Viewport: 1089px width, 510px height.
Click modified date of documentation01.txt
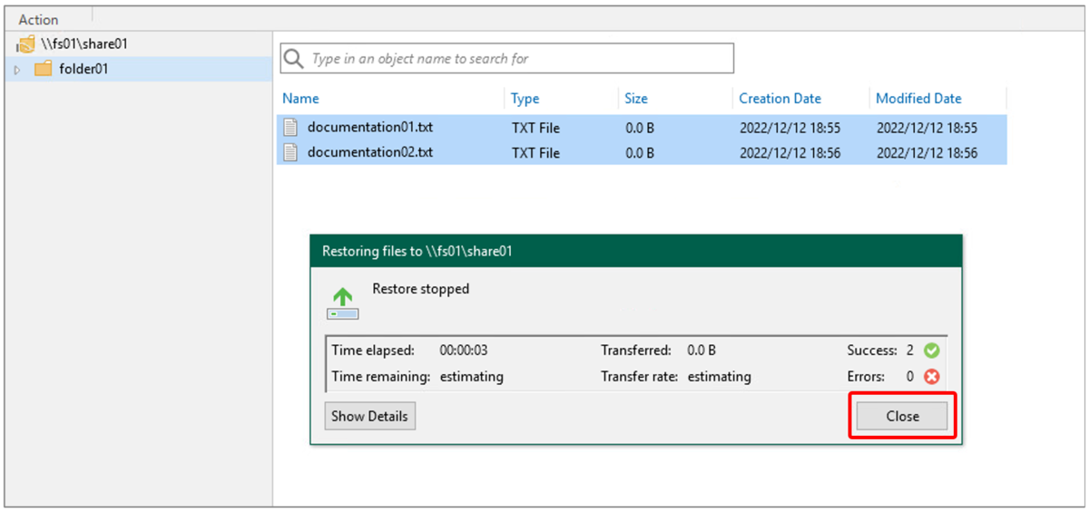(927, 129)
